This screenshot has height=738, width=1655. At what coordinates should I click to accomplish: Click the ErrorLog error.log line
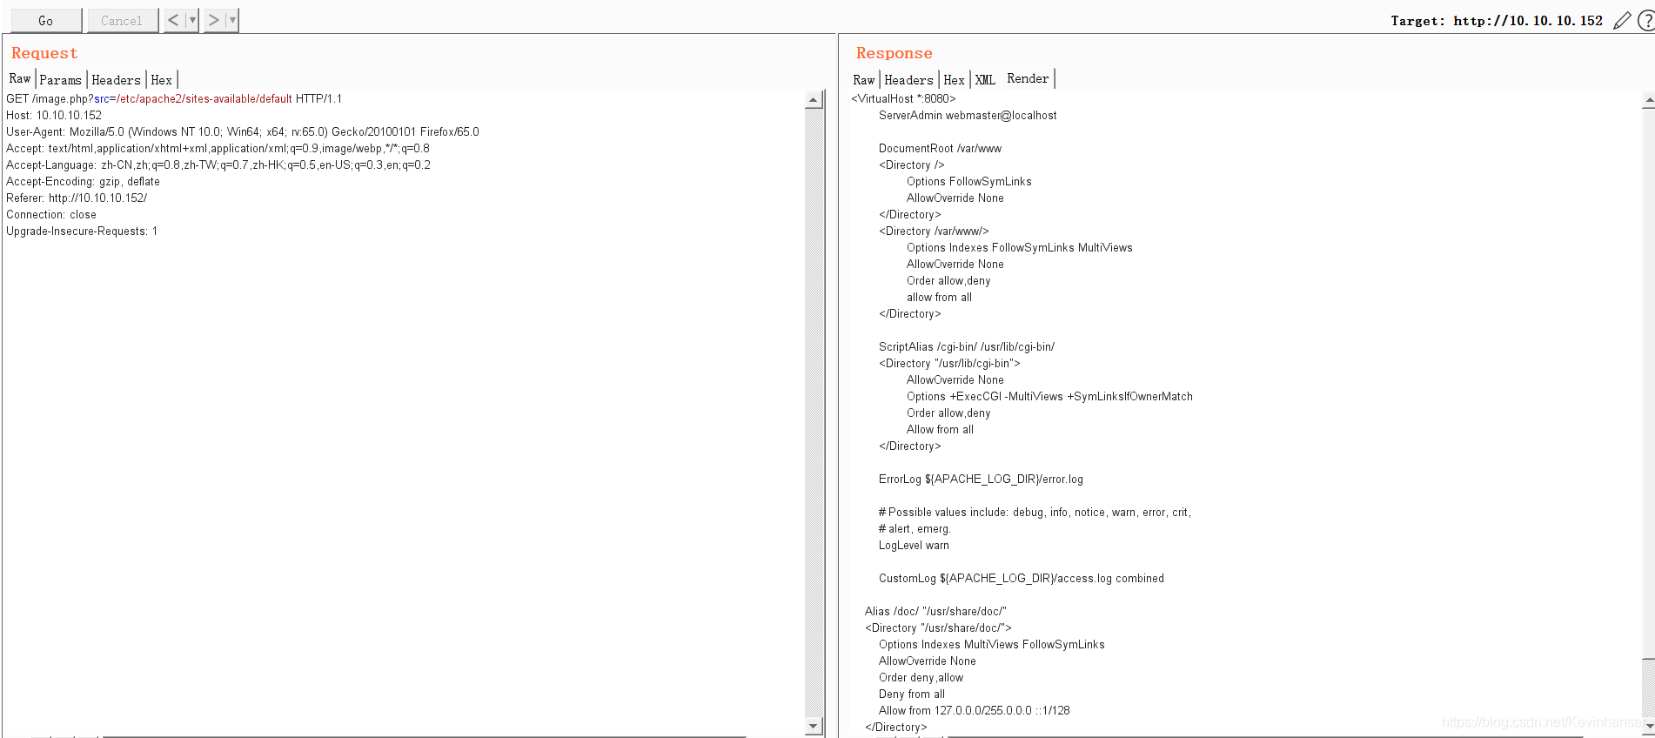pos(981,479)
